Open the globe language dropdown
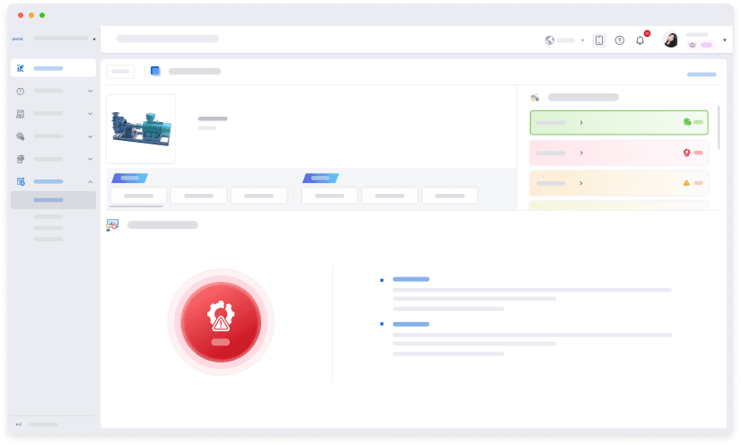The height and width of the screenshot is (445, 741). point(565,40)
